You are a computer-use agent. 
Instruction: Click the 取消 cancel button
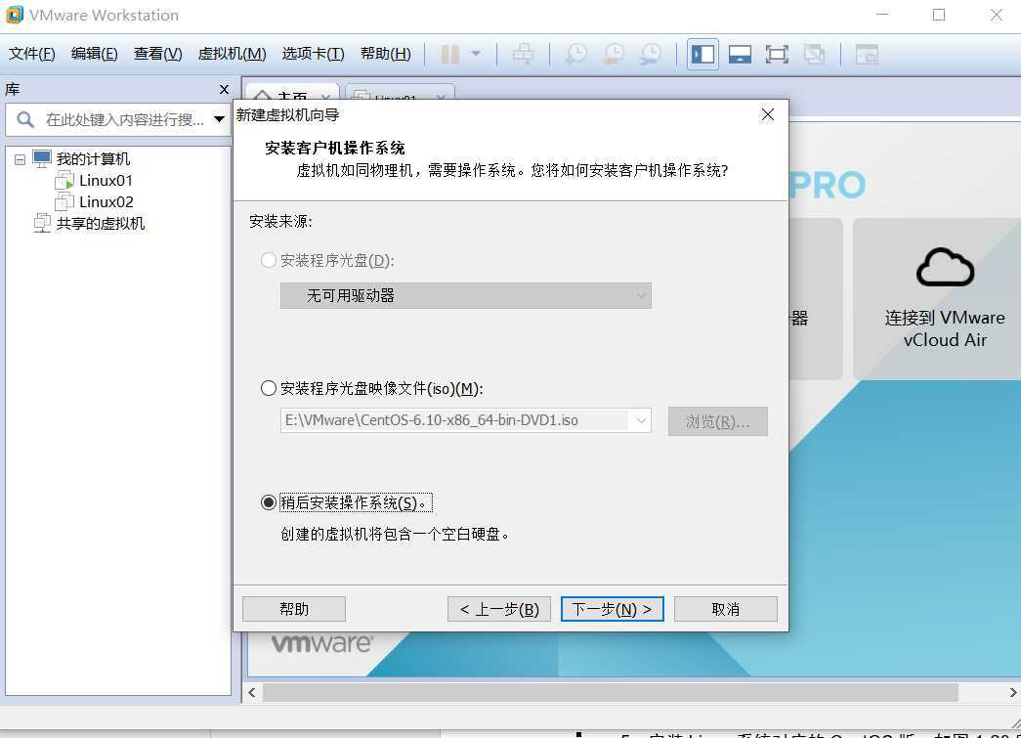pyautogui.click(x=725, y=609)
